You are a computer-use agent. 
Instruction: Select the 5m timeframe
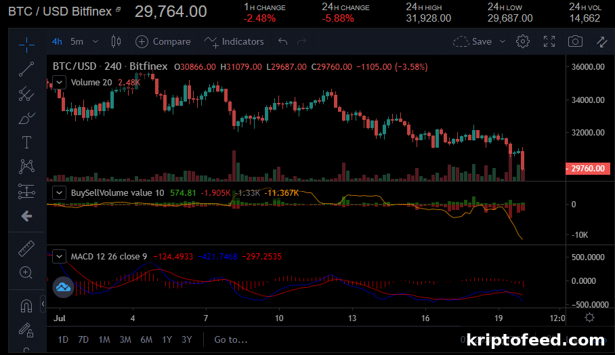point(77,41)
